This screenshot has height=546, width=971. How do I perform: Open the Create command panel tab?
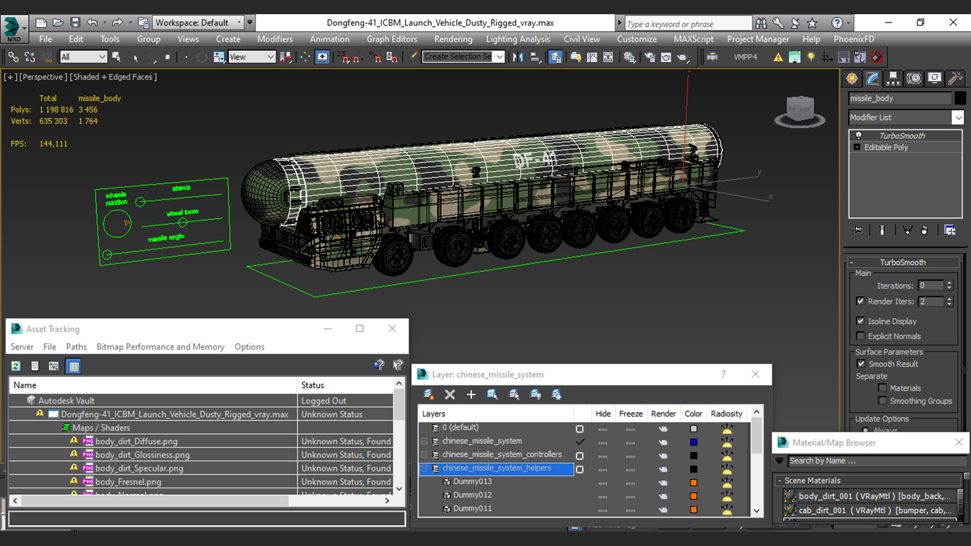pos(852,78)
